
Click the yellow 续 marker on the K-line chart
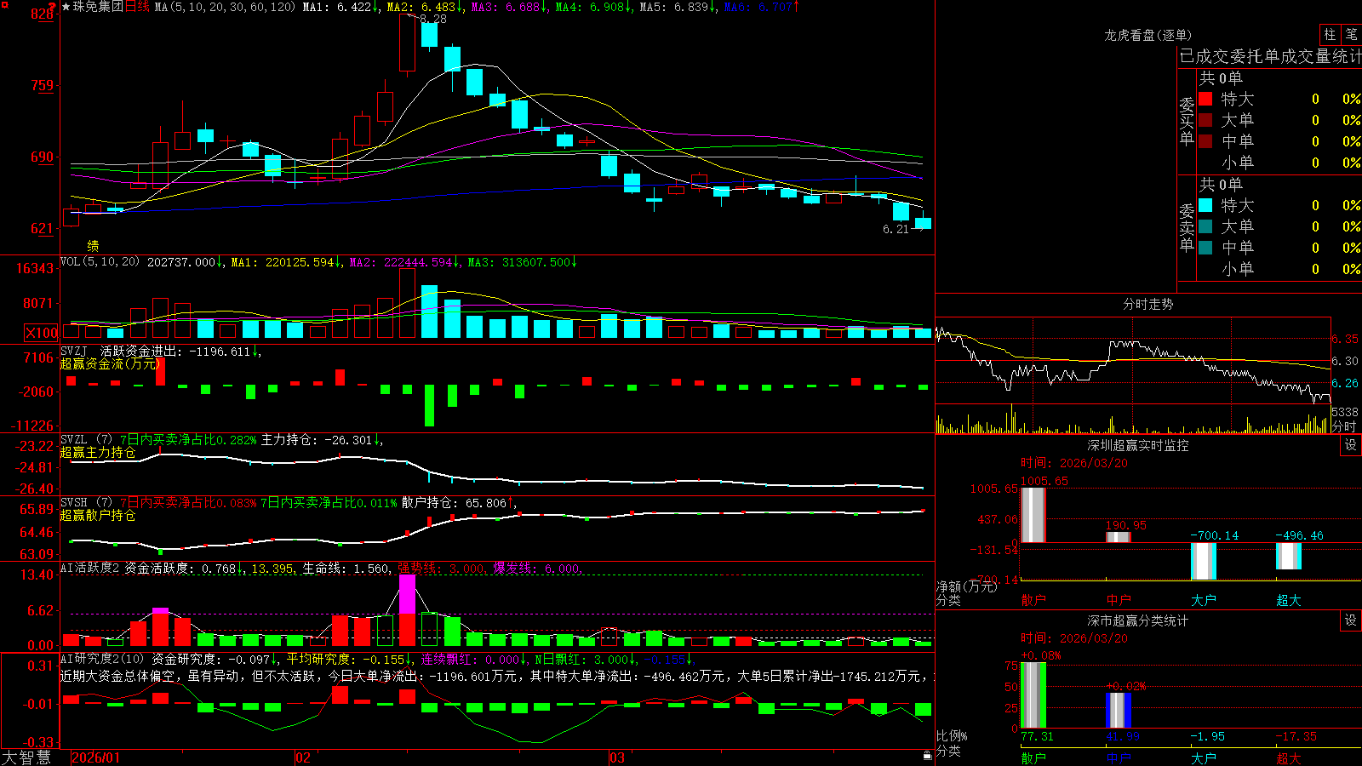click(93, 245)
